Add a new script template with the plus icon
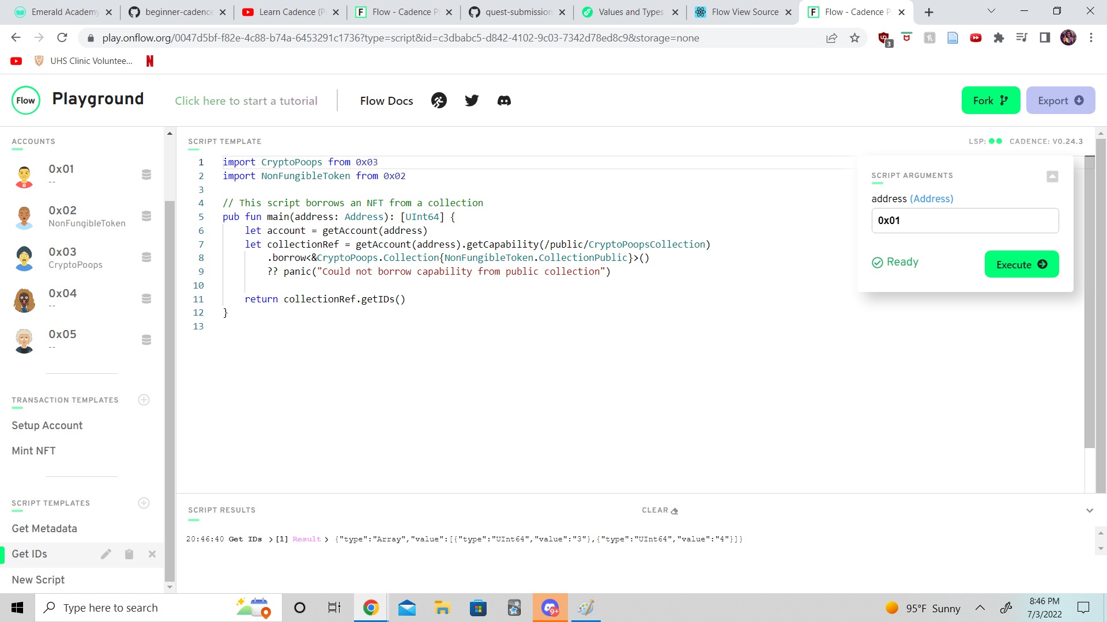The width and height of the screenshot is (1107, 622). (144, 503)
